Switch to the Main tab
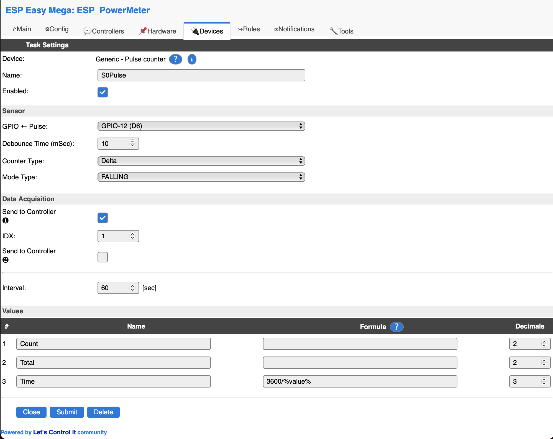 (x=22, y=29)
